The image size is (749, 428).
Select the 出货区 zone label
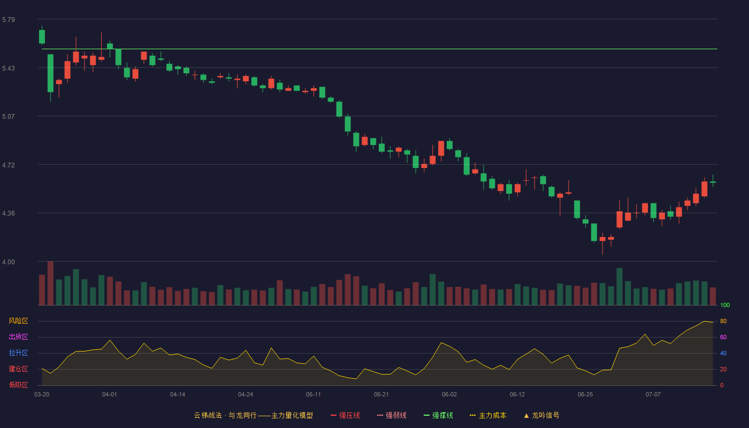coord(18,337)
